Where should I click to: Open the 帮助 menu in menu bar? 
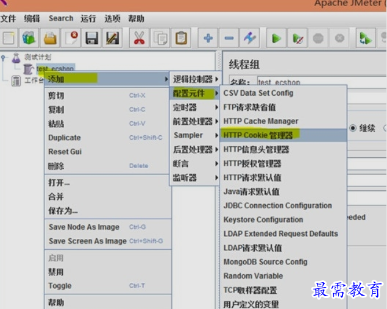pyautogui.click(x=136, y=18)
